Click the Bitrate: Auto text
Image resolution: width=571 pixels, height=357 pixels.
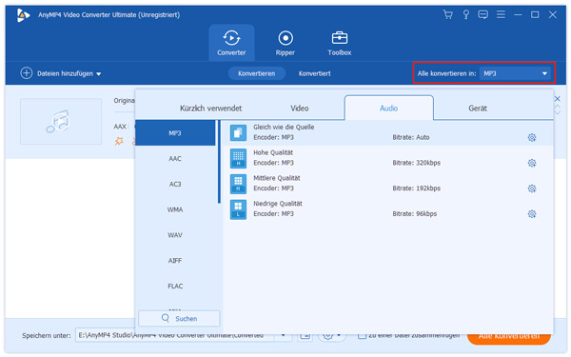tap(411, 137)
